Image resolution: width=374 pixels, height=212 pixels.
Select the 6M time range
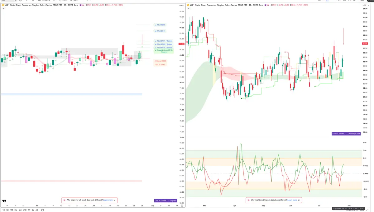click(20, 210)
